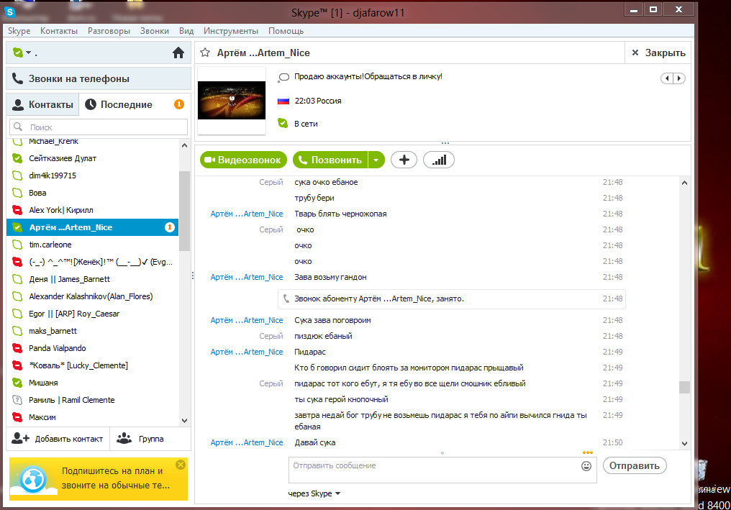This screenshot has width=731, height=510.
Task: Select contact Alexander Kalashnikov(Alan_Flores)
Action: tap(92, 296)
